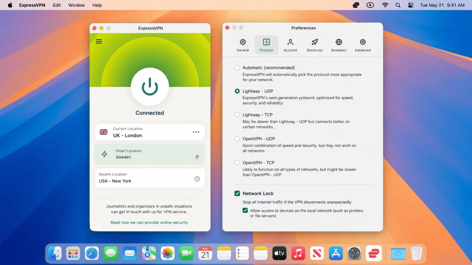Screen dimensions: 472x265
Task: Switch to the Advanced preferences tab
Action: click(363, 45)
